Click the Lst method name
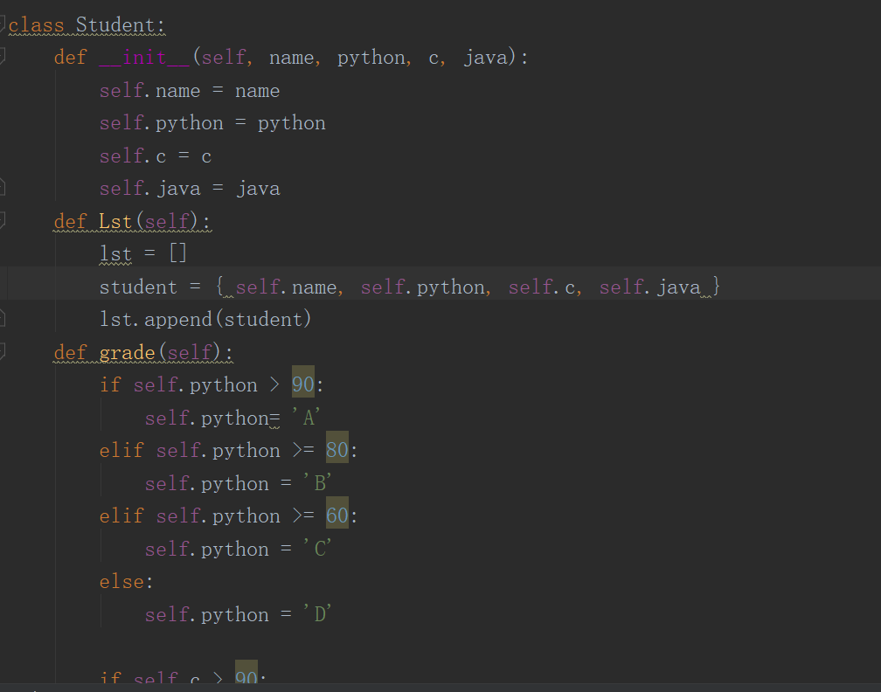The image size is (881, 692). pyautogui.click(x=115, y=221)
